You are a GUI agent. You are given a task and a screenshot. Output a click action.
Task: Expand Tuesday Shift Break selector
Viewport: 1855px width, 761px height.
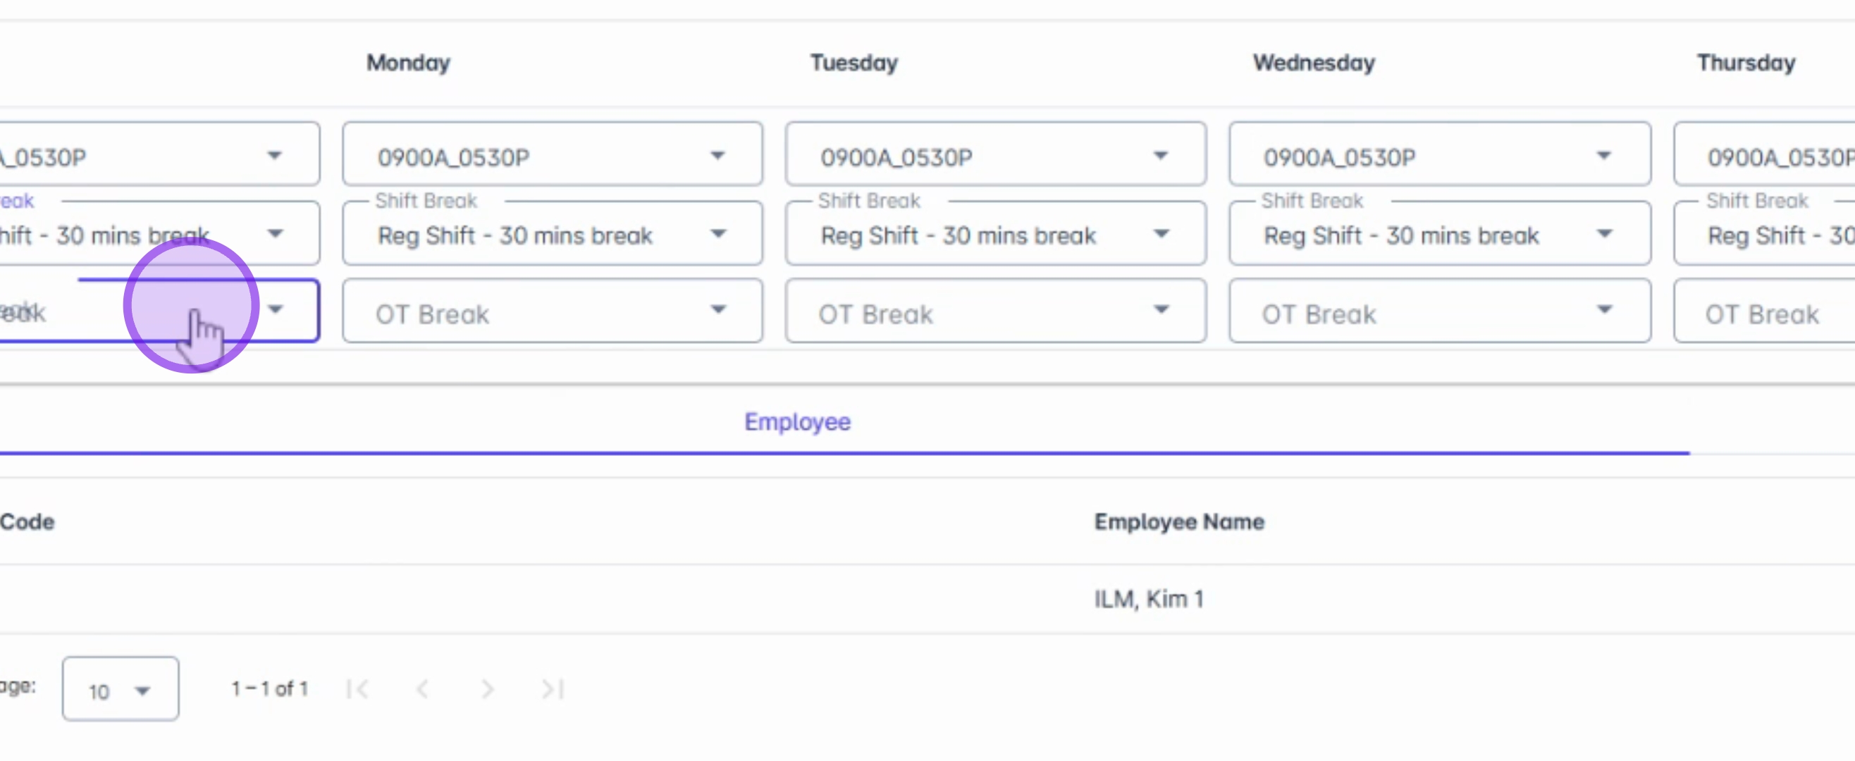(994, 235)
